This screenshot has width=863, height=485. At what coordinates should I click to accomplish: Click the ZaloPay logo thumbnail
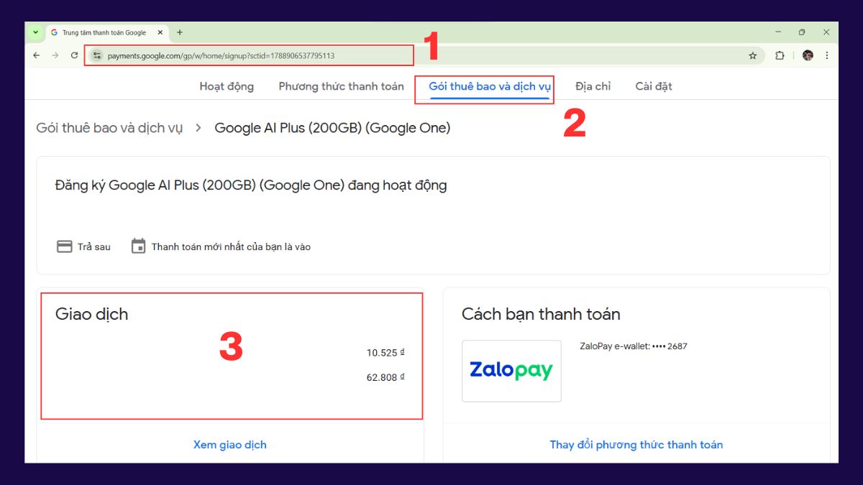click(511, 371)
